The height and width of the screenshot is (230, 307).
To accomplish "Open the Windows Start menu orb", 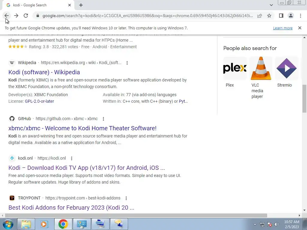I will [8, 224].
